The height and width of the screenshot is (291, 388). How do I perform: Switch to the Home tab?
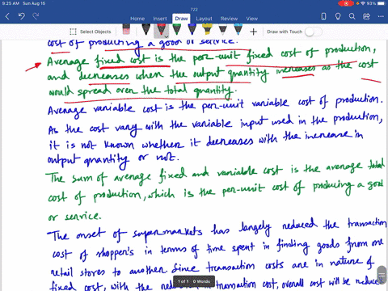(137, 19)
